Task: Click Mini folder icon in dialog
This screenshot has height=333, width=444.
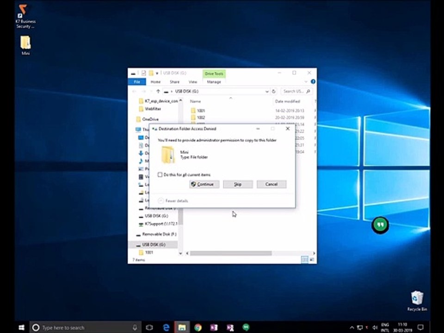Action: [x=168, y=154]
